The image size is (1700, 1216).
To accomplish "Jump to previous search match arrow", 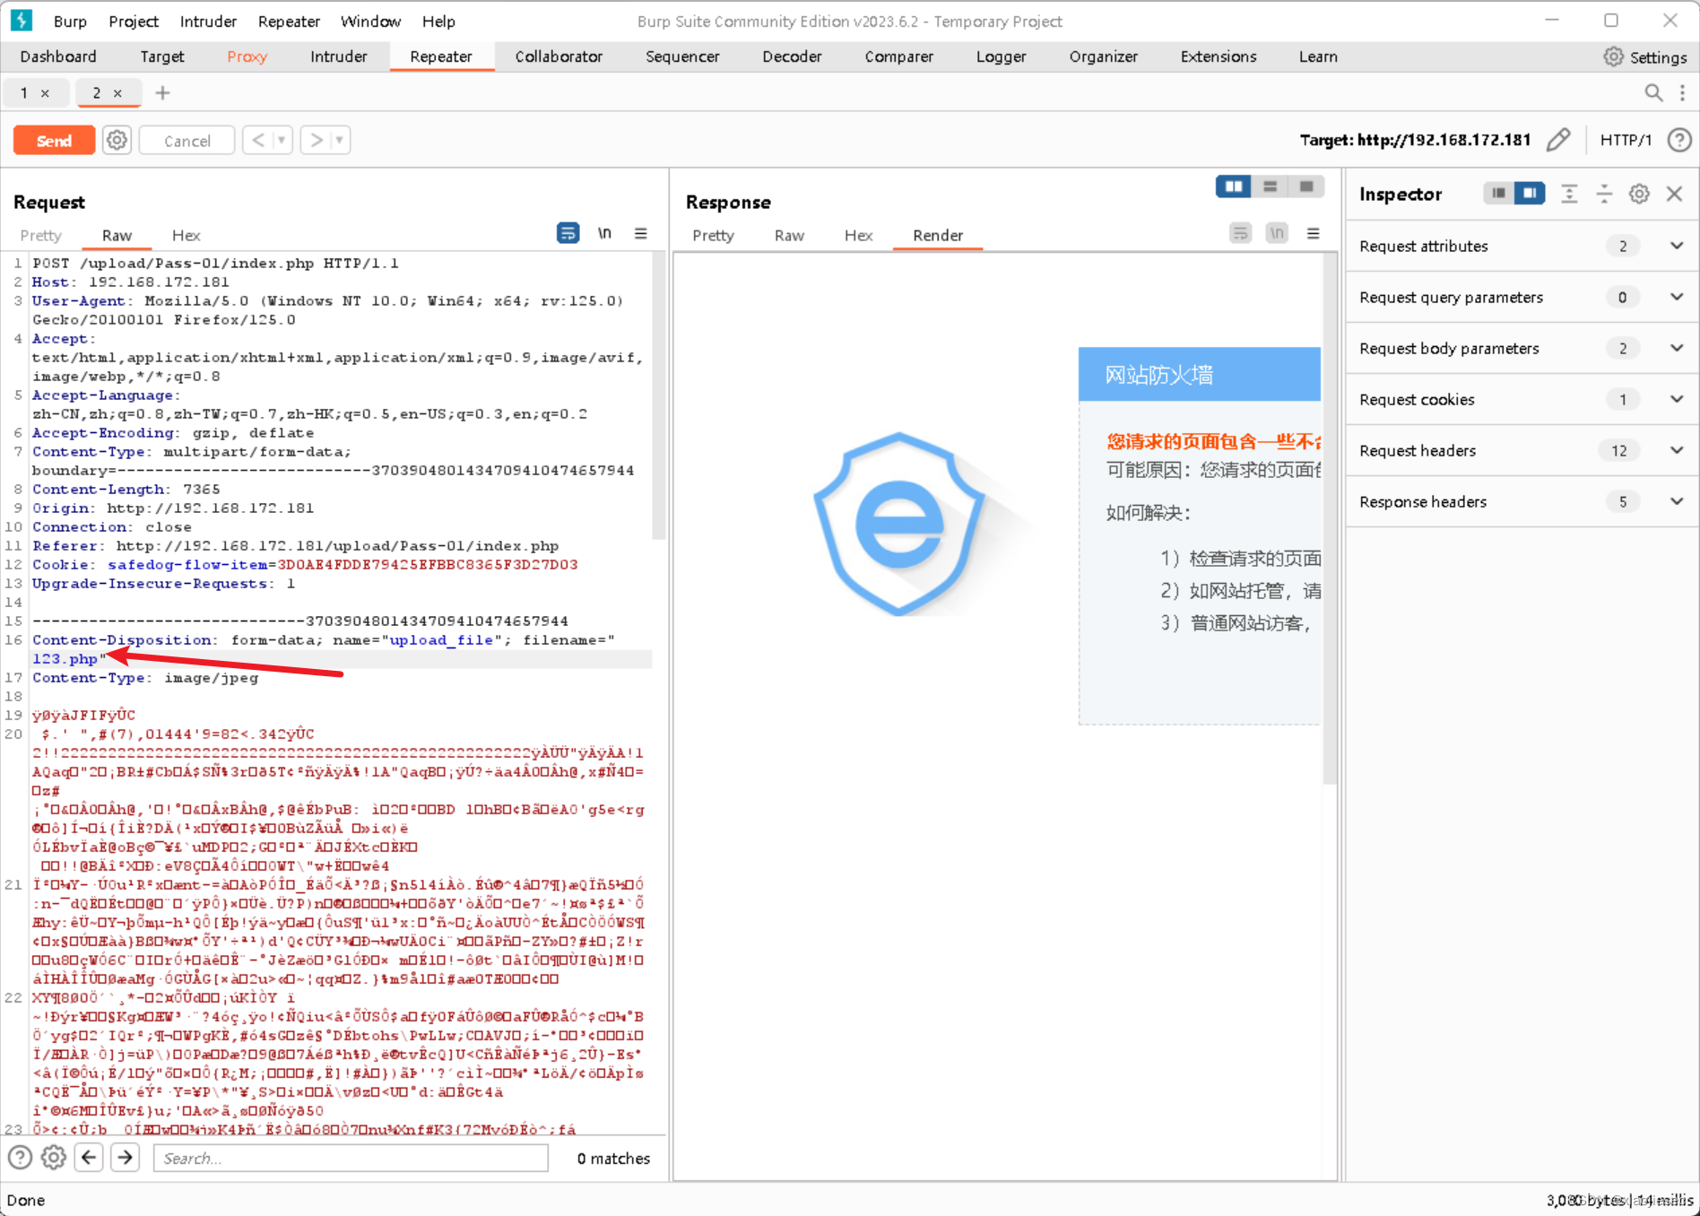I will click(x=89, y=1158).
